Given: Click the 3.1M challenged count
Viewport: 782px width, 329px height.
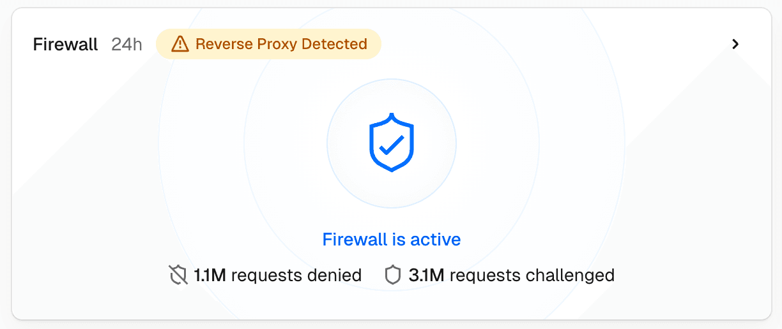Looking at the screenshot, I should point(425,275).
